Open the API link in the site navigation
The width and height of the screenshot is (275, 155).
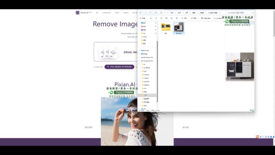coord(97,13)
